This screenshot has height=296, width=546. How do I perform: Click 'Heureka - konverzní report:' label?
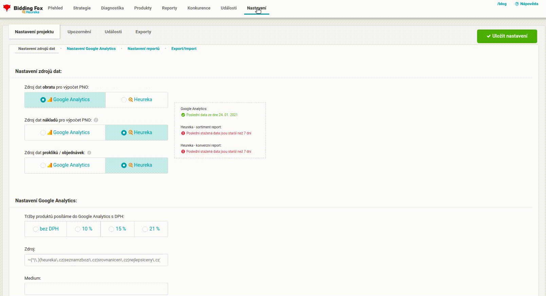(x=201, y=146)
